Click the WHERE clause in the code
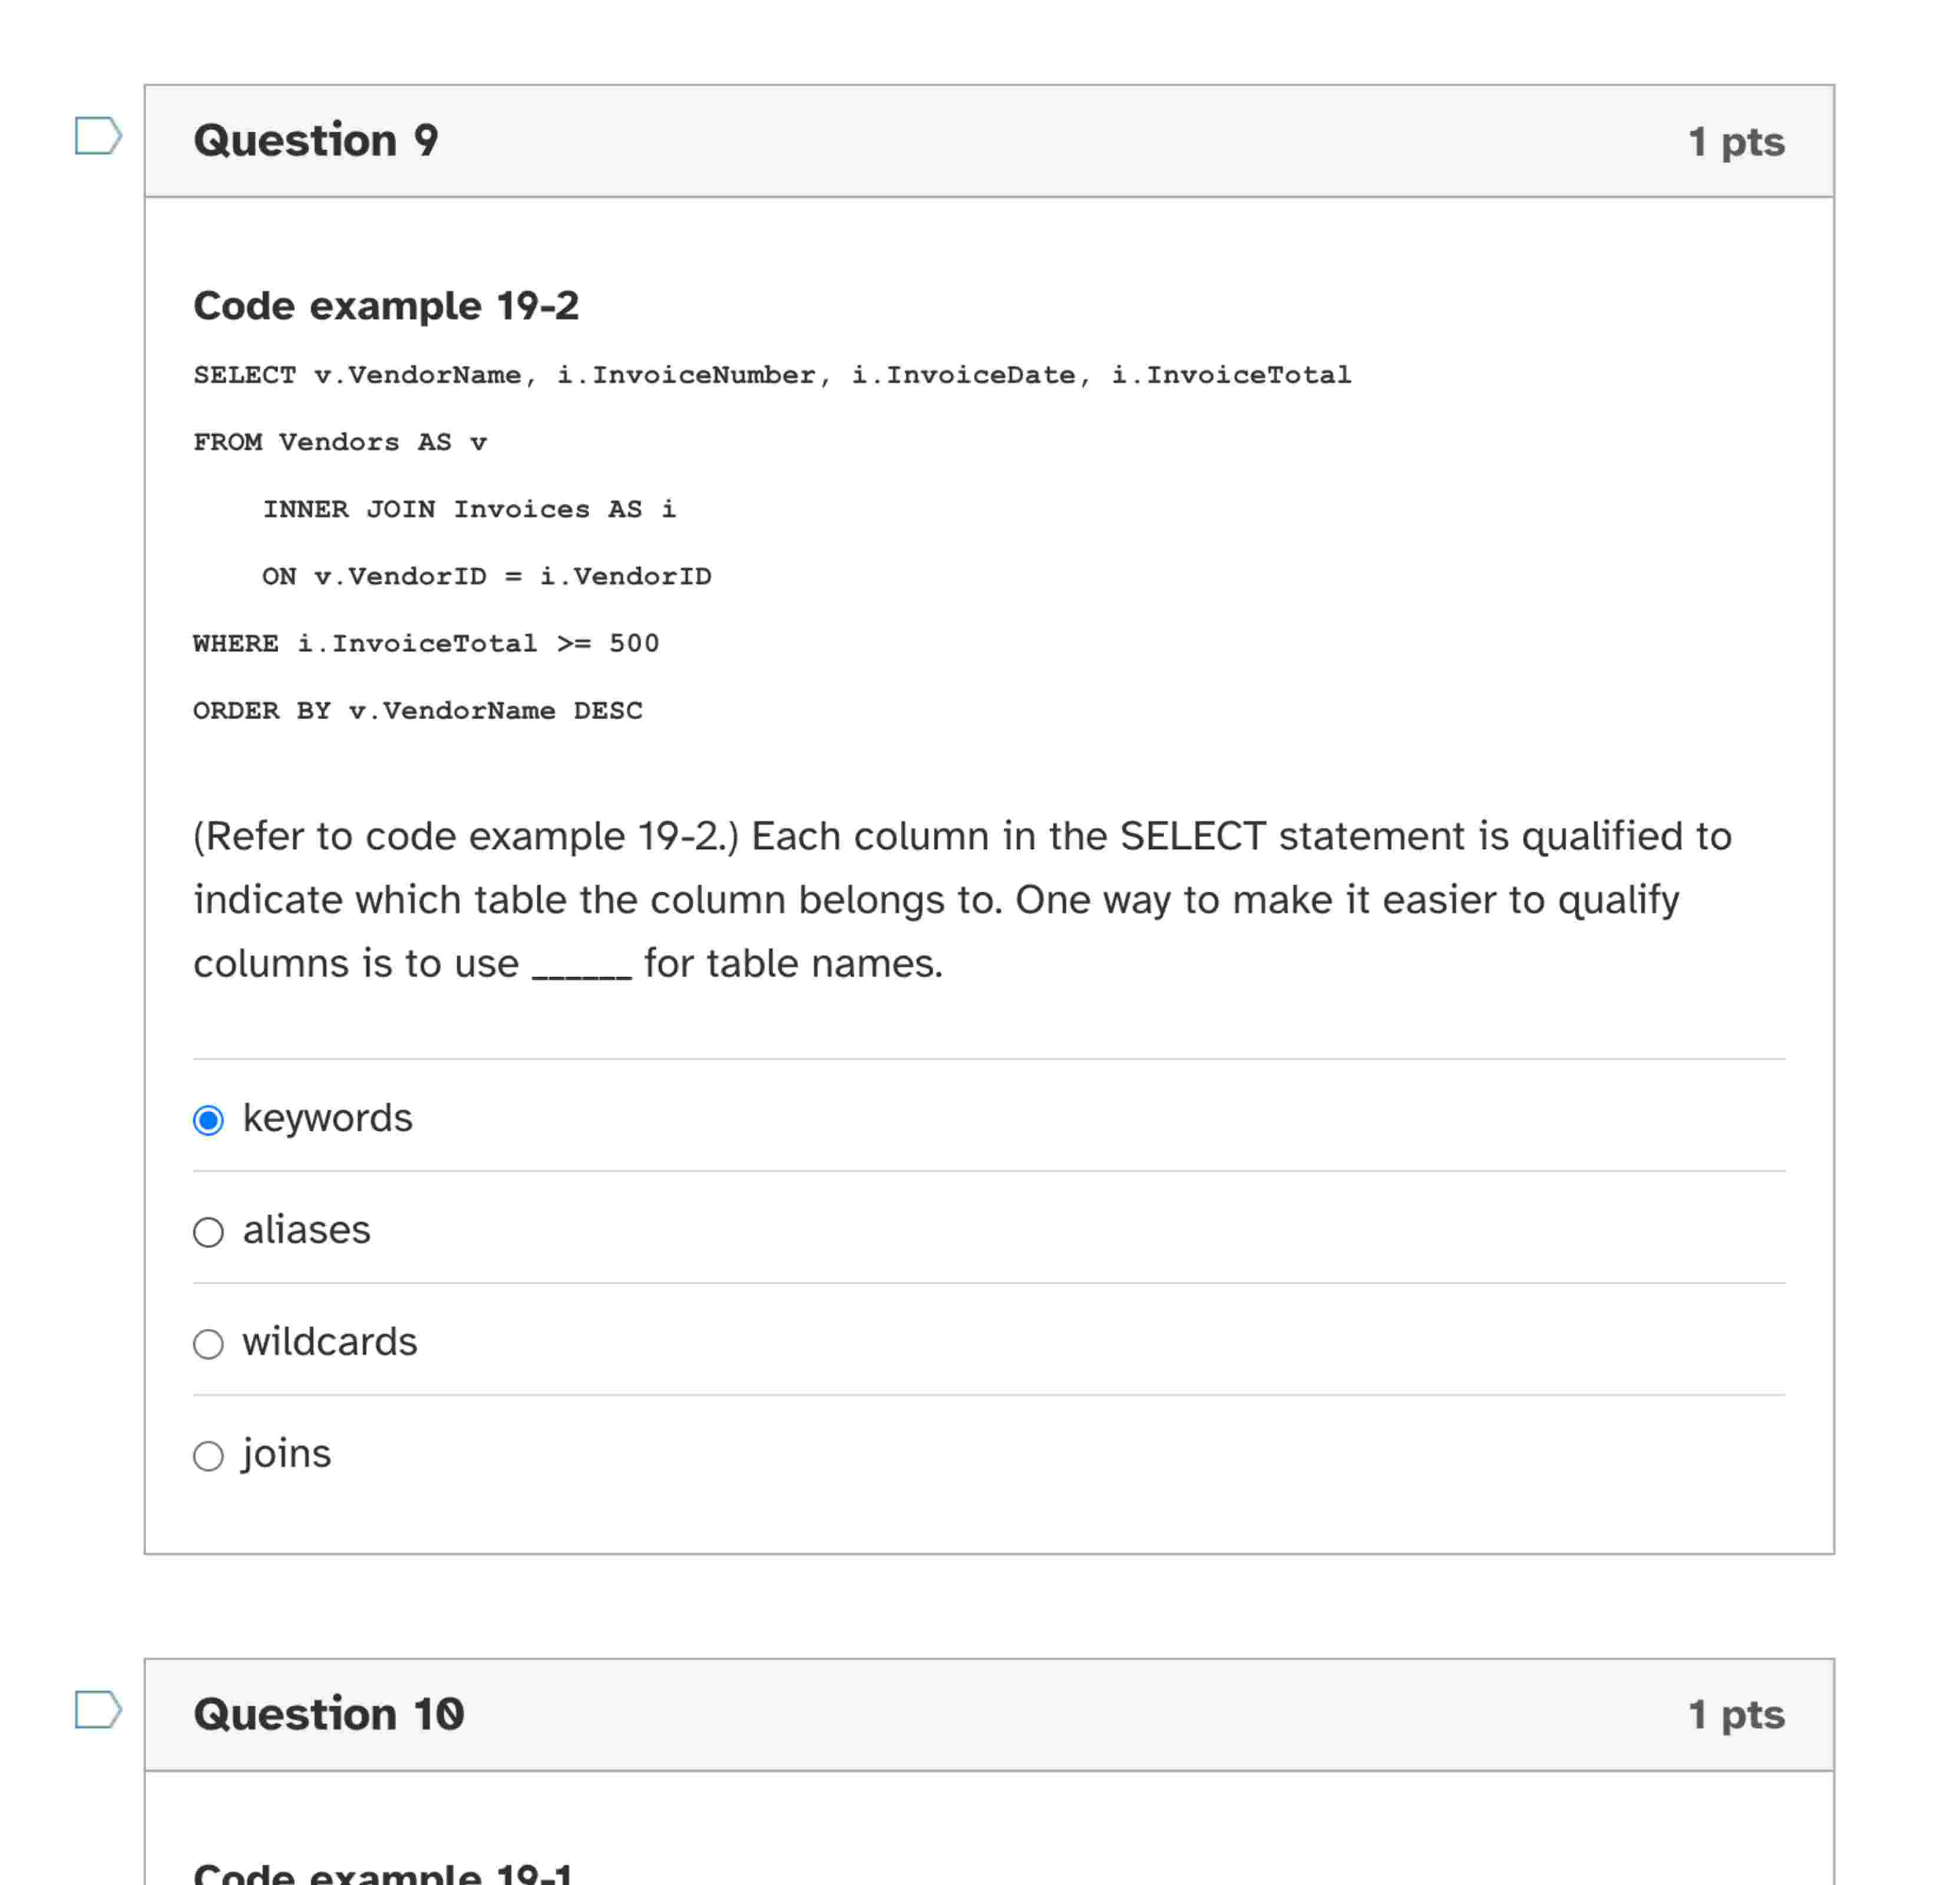The height and width of the screenshot is (1885, 1960). click(x=425, y=642)
